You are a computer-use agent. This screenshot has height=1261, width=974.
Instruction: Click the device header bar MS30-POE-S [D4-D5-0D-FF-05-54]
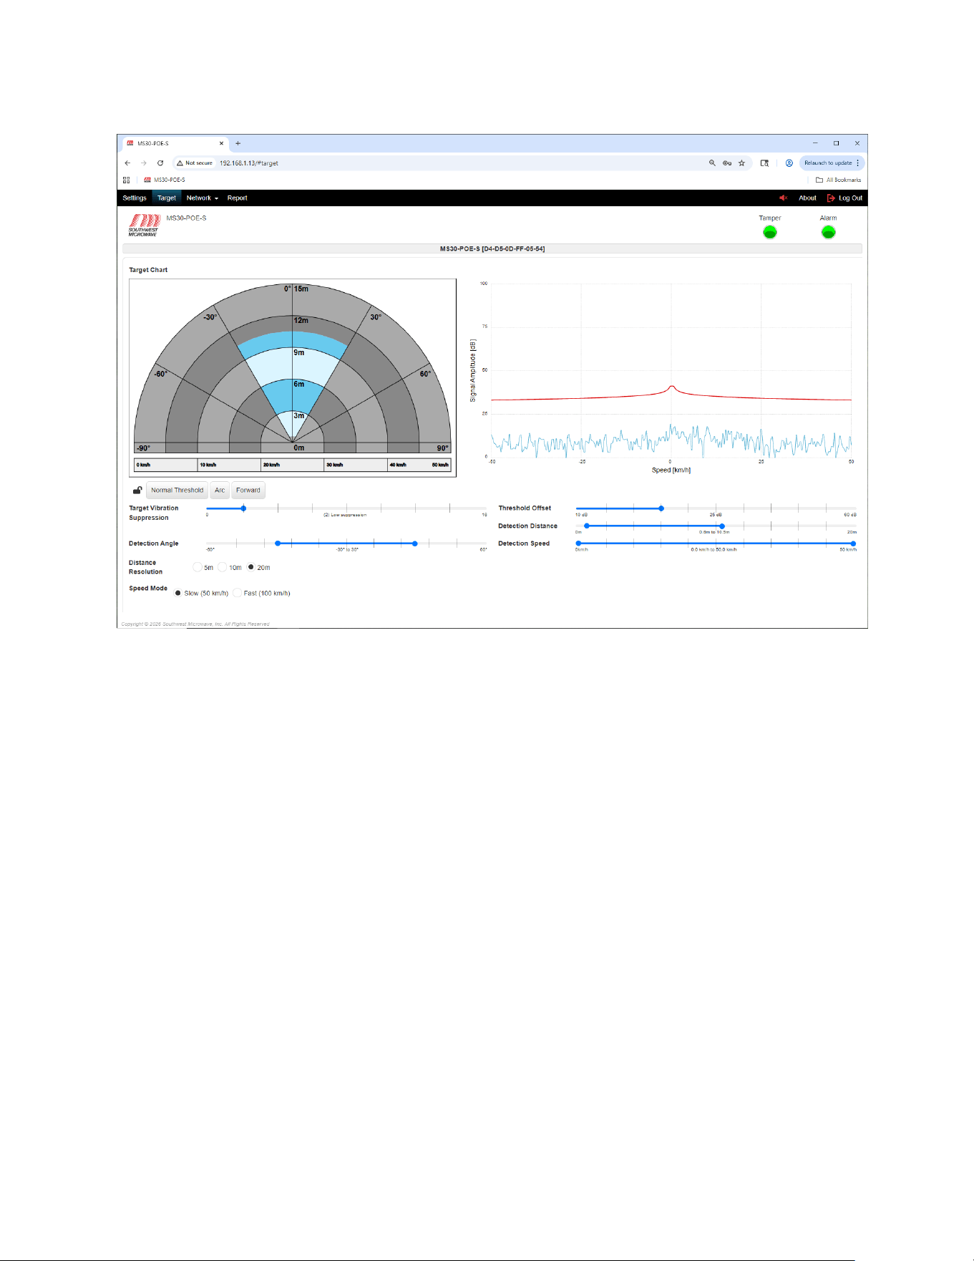click(492, 249)
